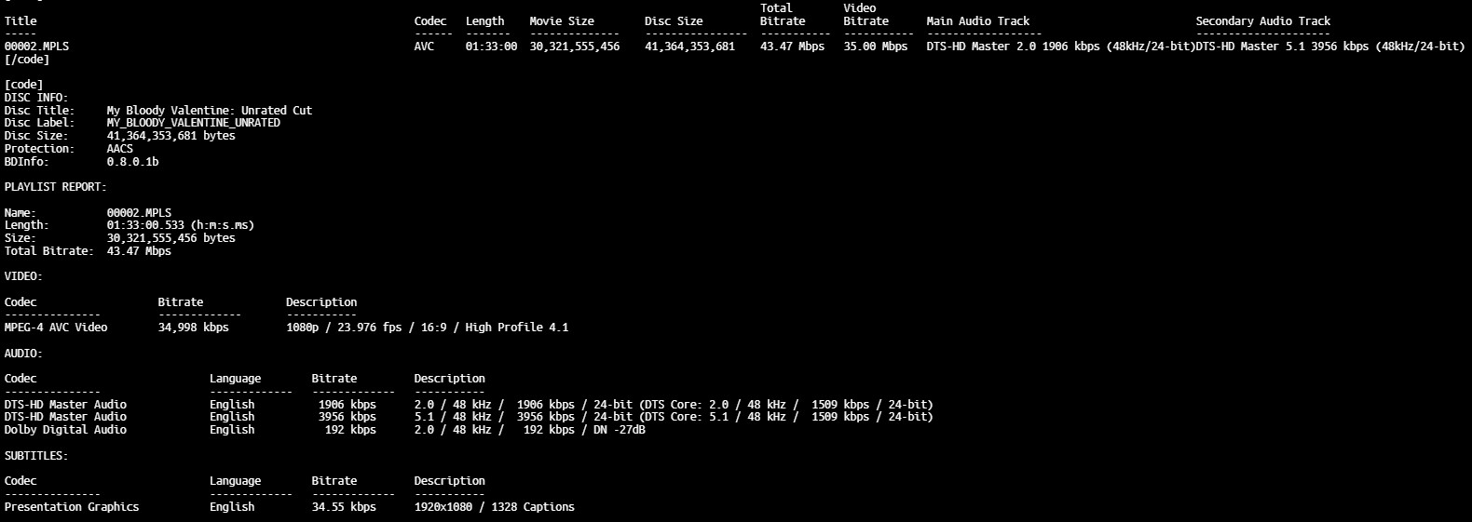The height and width of the screenshot is (522, 1472).
Task: Click the "MPEG-4 AVC Video" codec entry
Action: click(56, 328)
